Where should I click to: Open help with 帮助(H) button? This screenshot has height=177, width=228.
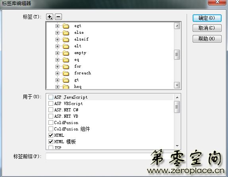click(x=207, y=39)
